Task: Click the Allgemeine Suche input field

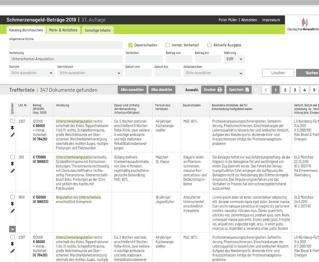Action: (66, 45)
